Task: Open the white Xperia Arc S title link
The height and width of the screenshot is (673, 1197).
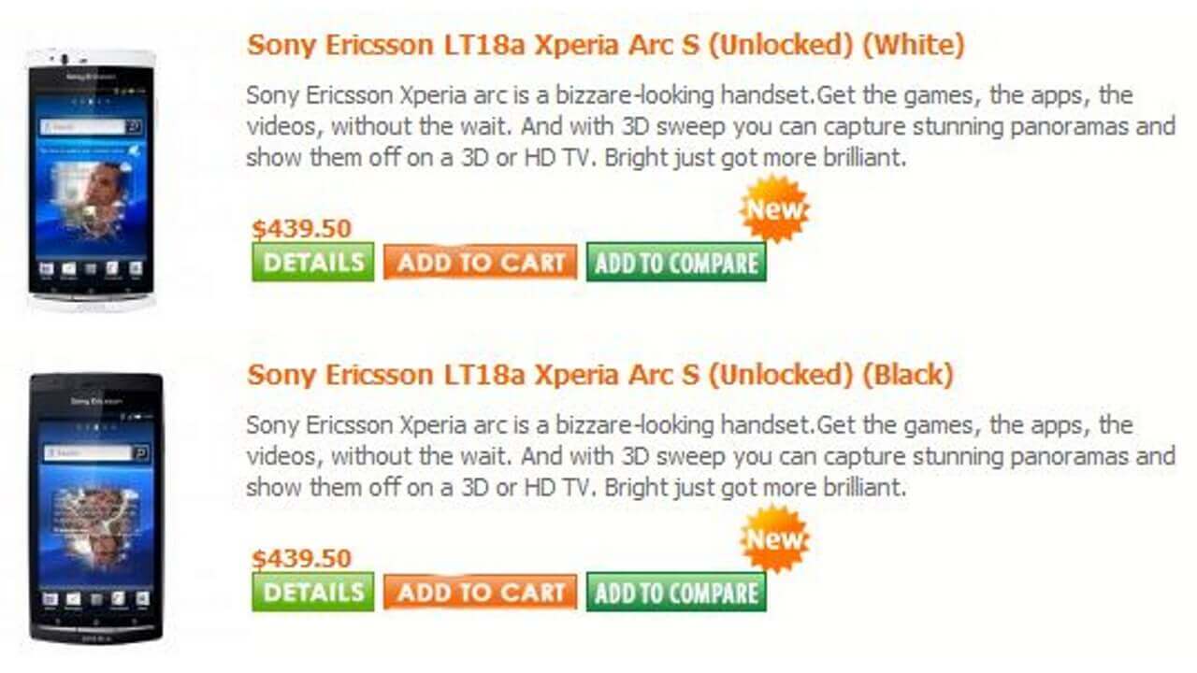Action: click(x=605, y=45)
